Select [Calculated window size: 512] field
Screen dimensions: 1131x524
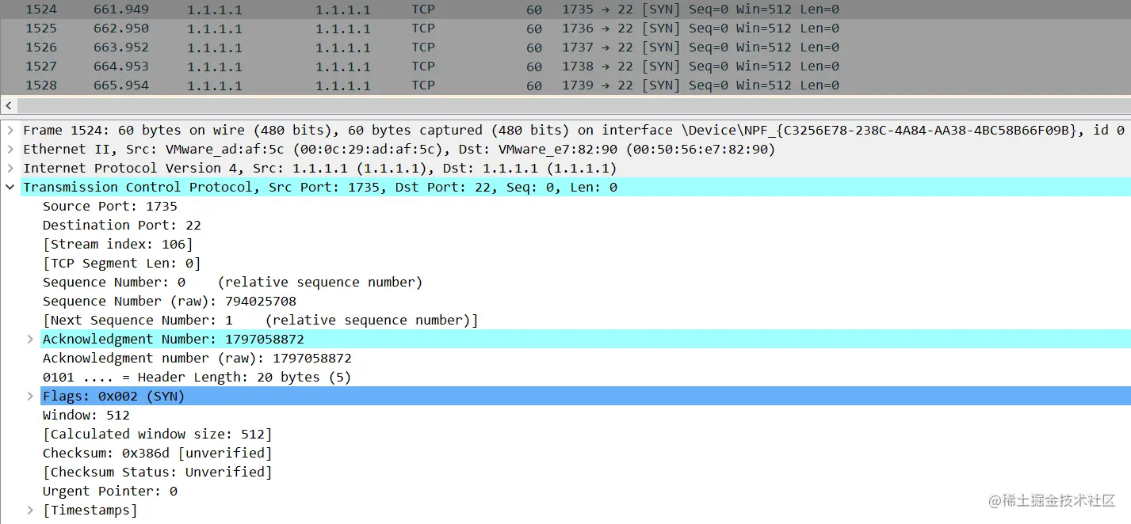[158, 435]
